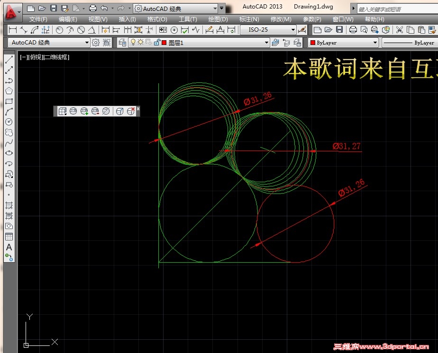This screenshot has height=353, width=438.
Task: Open the ByLayer linetype dropdown
Action: coord(410,43)
